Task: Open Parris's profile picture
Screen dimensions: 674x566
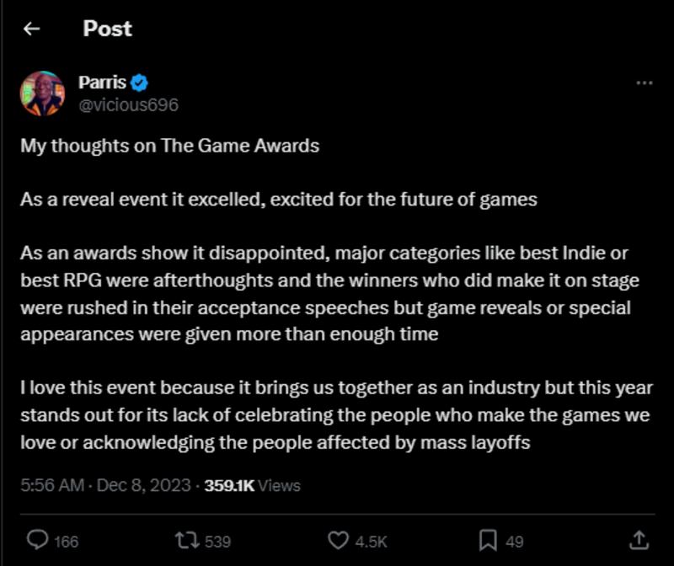Action: [42, 93]
